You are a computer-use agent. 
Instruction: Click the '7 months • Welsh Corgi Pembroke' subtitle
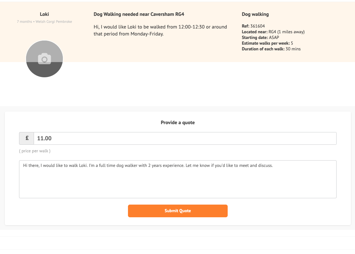coord(44,22)
